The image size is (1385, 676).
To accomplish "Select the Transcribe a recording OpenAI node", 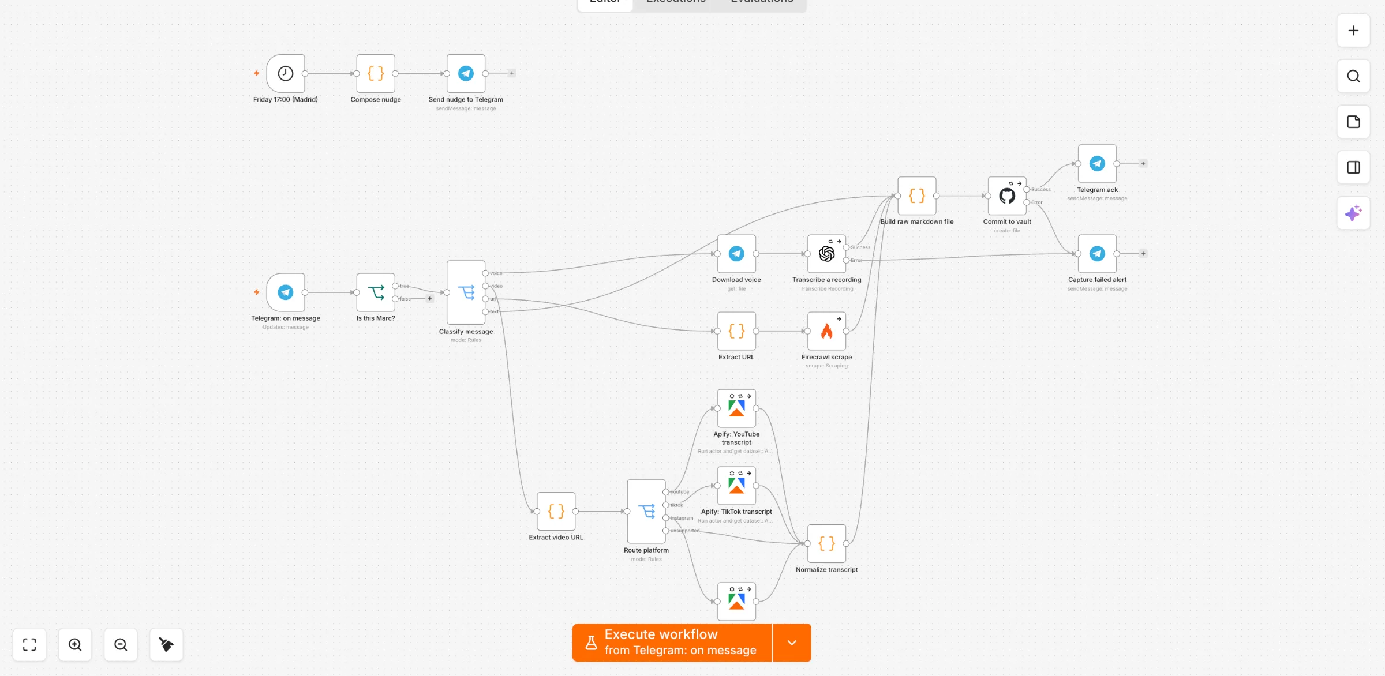I will coord(826,254).
